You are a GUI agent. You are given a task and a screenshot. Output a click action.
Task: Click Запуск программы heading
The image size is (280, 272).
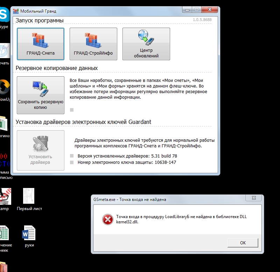[x=40, y=21]
